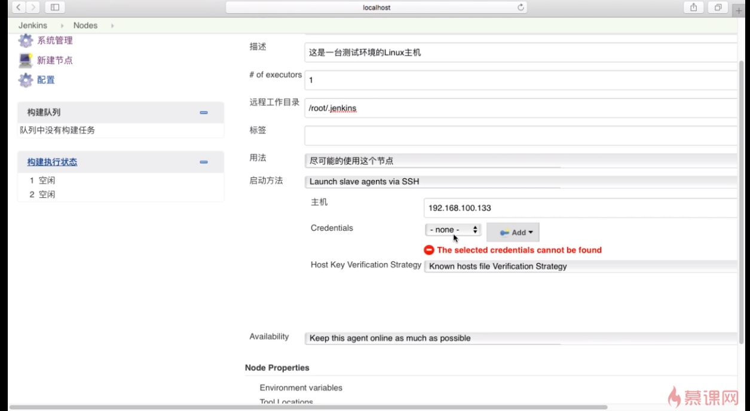This screenshot has height=411, width=750.
Task: Open the 构建执行状态 link
Action: click(x=52, y=162)
